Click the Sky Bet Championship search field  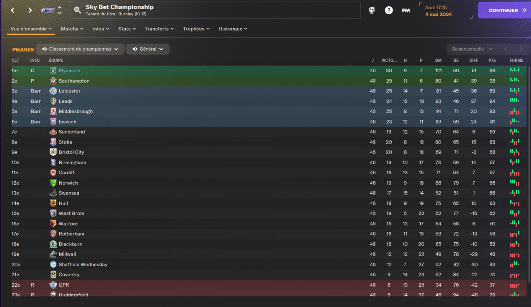coord(216,10)
